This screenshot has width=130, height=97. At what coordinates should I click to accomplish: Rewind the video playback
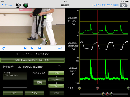pyautogui.click(x=25, y=48)
